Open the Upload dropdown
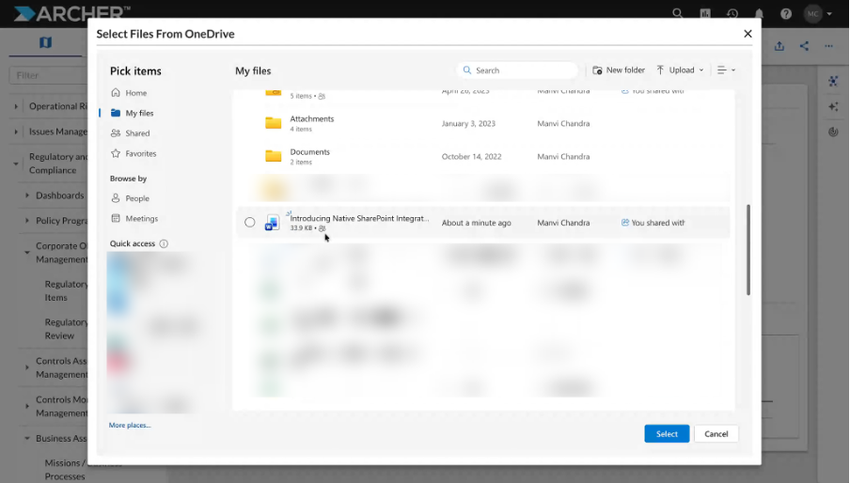 (680, 70)
